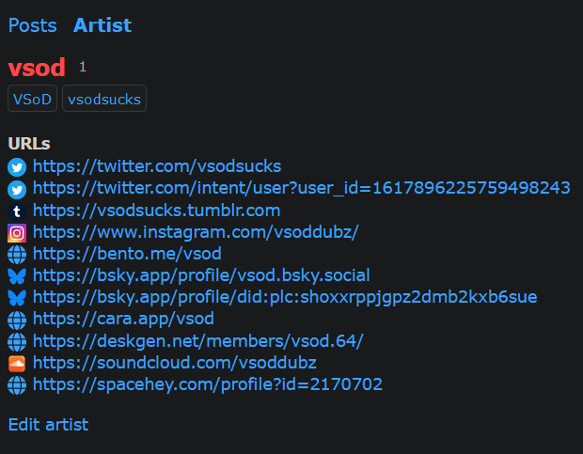Click the Instagram icon beside vsoddubz link
The image size is (583, 454).
17,232
